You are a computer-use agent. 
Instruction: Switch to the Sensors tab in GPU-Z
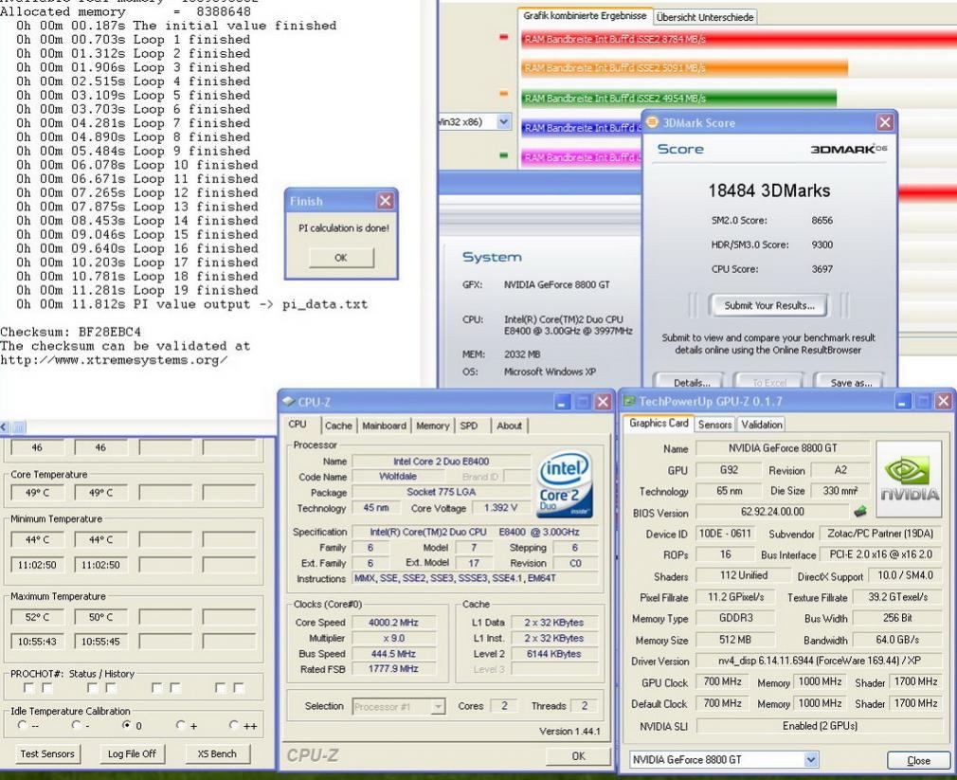(x=714, y=425)
